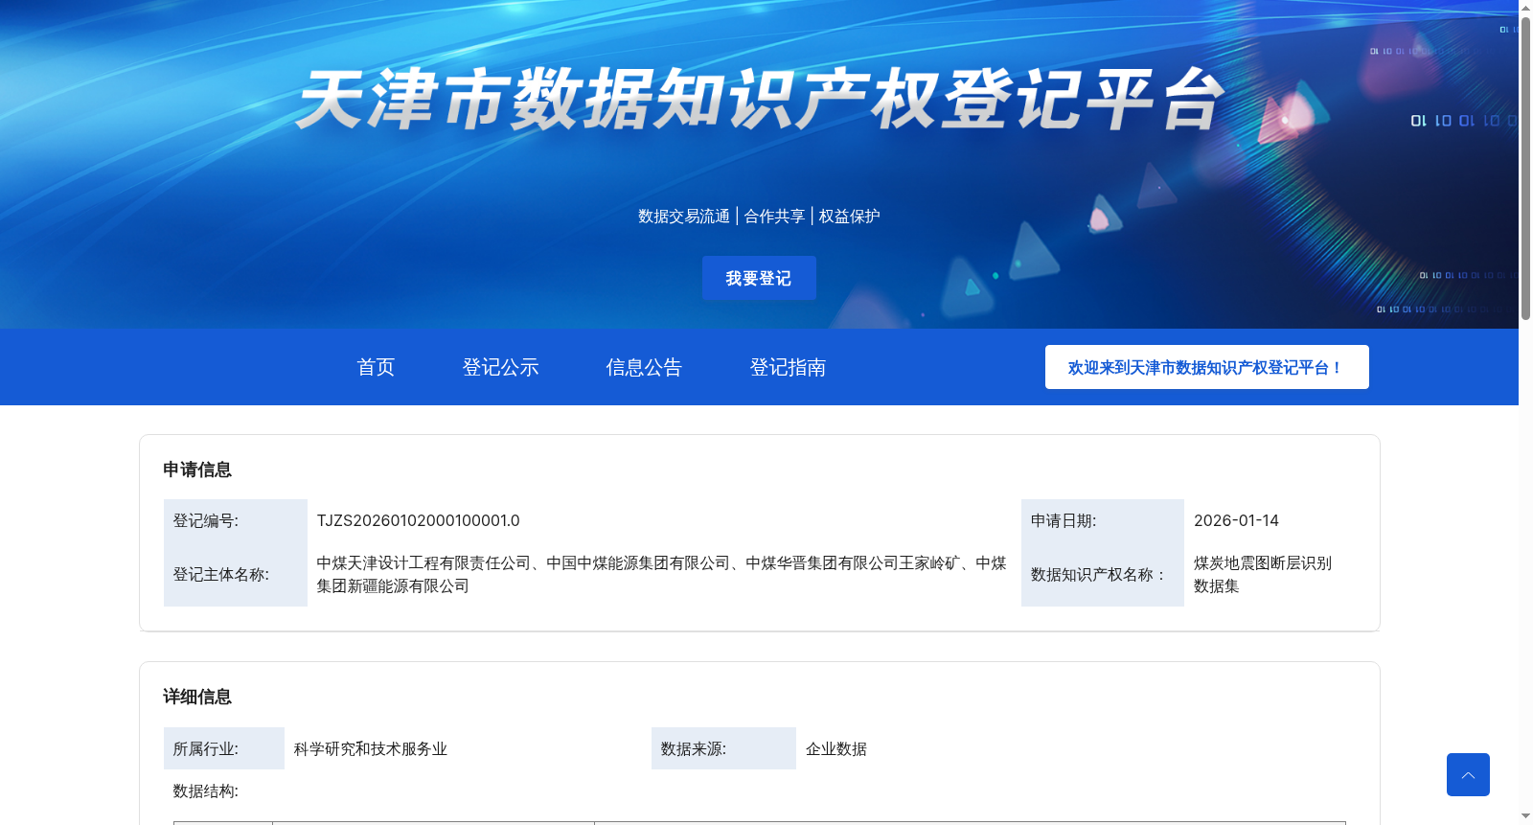Image resolution: width=1533 pixels, height=825 pixels.
Task: Go to 登记公示 menu item
Action: pos(500,367)
